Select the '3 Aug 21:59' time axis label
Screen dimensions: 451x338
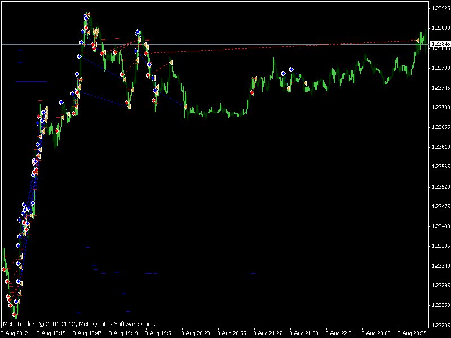click(x=304, y=333)
